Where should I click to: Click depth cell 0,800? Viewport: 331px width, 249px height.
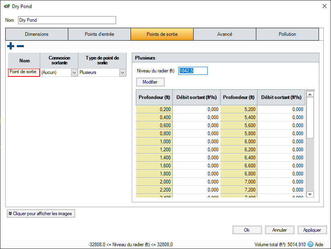click(154, 134)
